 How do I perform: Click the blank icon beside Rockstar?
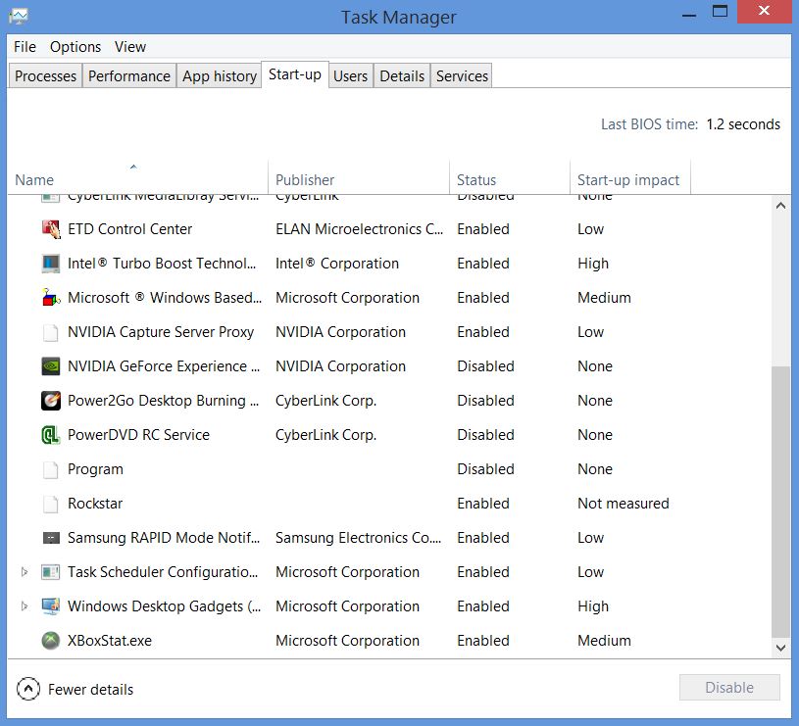pyautogui.click(x=50, y=504)
